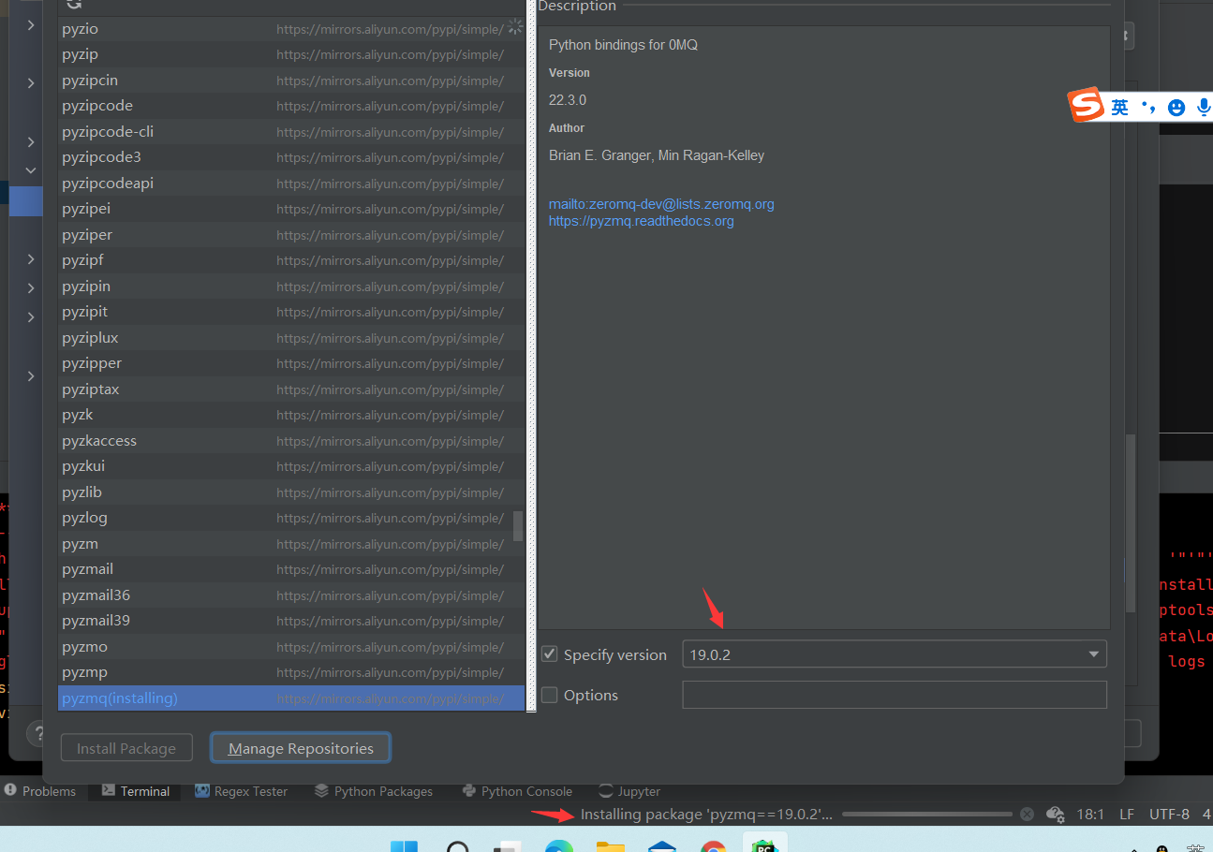Open File Explorer from taskbar
1213x852 pixels.
point(611,847)
